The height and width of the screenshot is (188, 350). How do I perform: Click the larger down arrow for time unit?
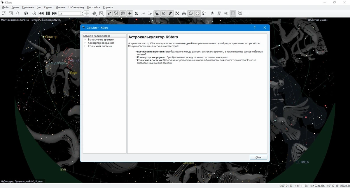coord(87,15)
